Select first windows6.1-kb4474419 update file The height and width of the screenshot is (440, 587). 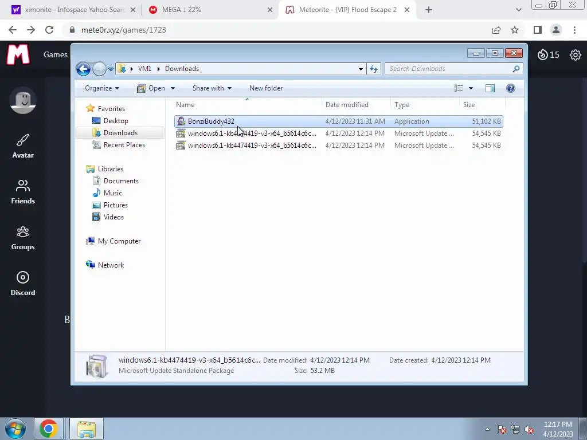click(x=338, y=133)
